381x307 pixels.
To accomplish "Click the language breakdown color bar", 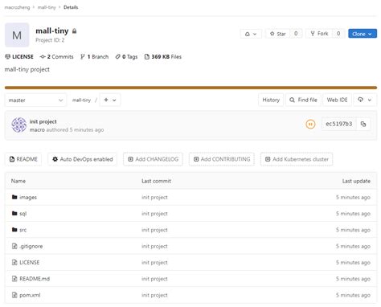I will tap(190, 88).
